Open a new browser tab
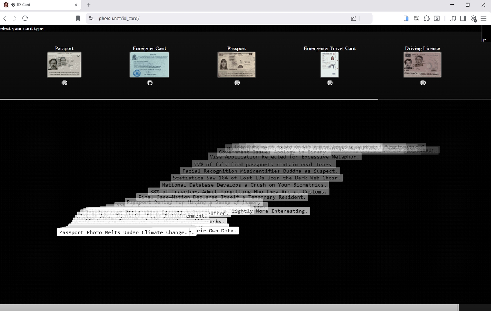491x311 pixels. (88, 4)
